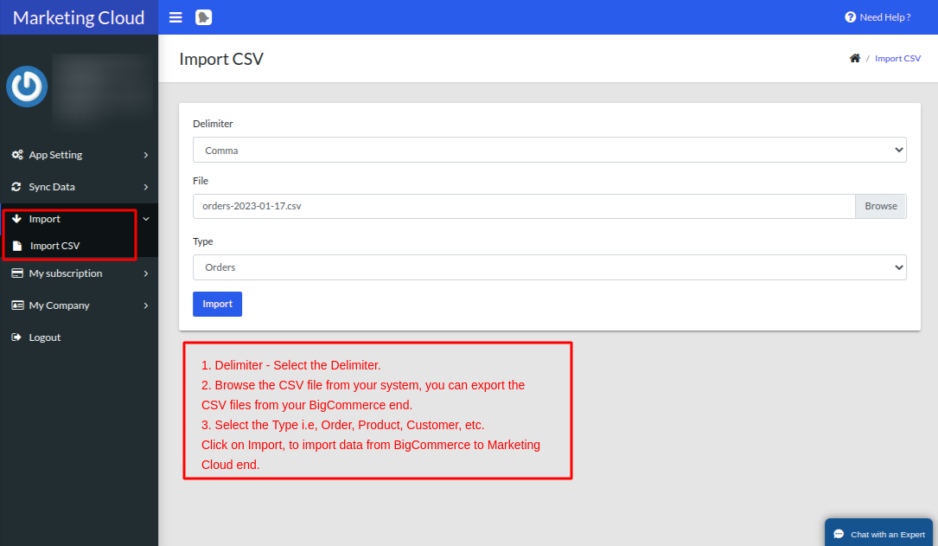
Task: Open My subscription menu
Action: [79, 273]
